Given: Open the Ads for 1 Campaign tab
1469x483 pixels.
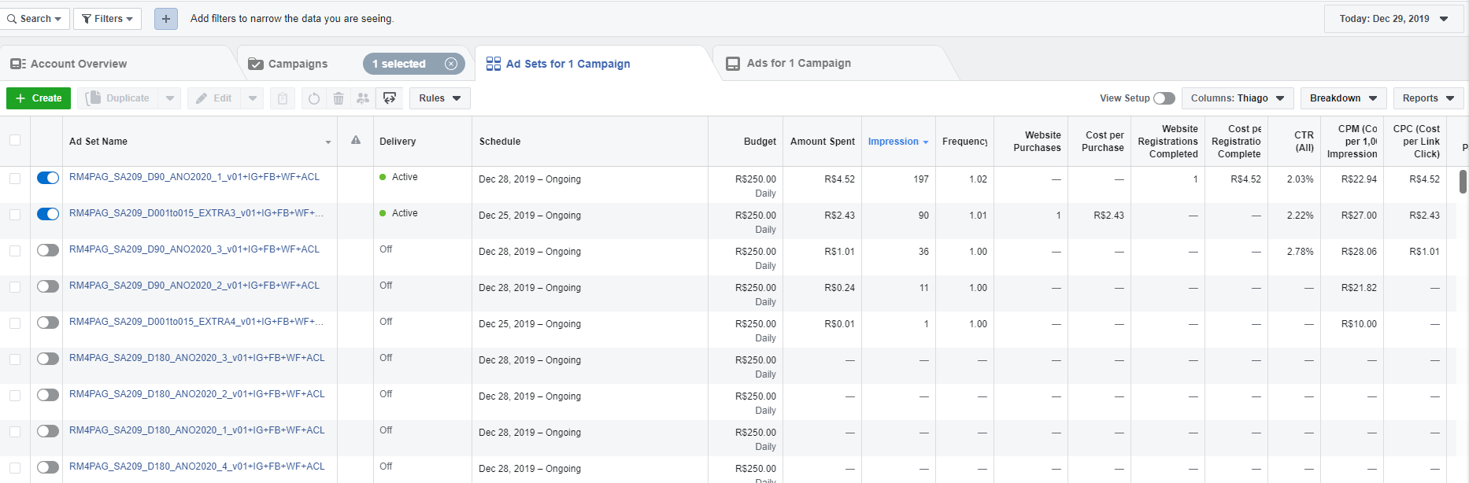Looking at the screenshot, I should [798, 63].
